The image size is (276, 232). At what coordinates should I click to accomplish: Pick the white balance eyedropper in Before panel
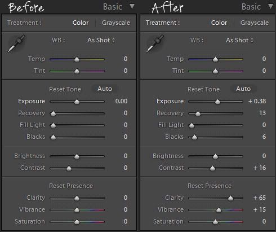click(x=16, y=43)
